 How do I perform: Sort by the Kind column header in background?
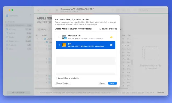[x=129, y=35]
